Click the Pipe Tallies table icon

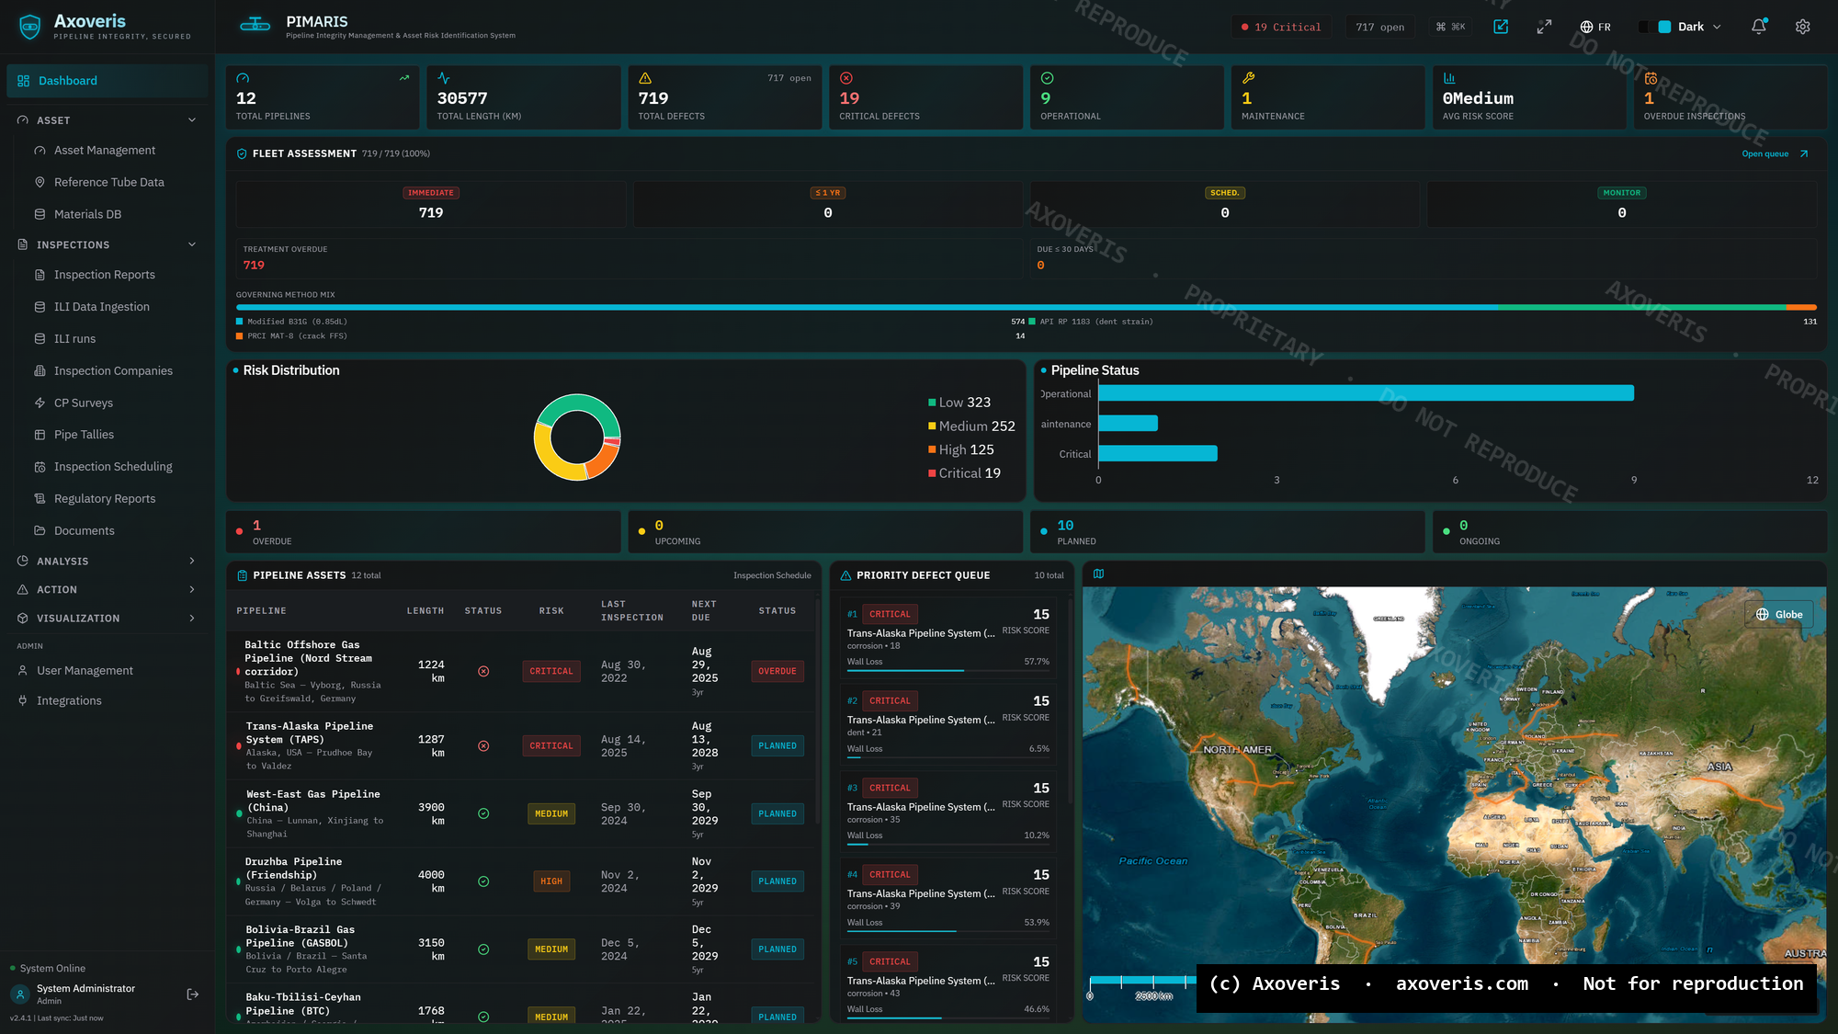click(40, 435)
